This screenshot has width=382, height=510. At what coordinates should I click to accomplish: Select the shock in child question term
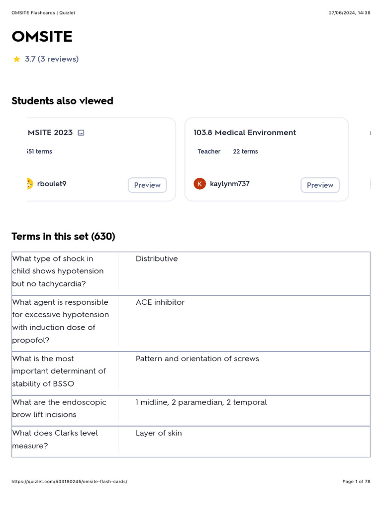pos(58,271)
